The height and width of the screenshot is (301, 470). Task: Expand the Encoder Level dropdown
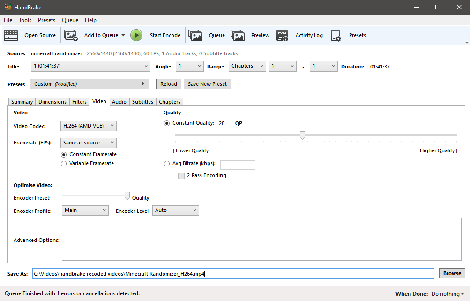[175, 210]
